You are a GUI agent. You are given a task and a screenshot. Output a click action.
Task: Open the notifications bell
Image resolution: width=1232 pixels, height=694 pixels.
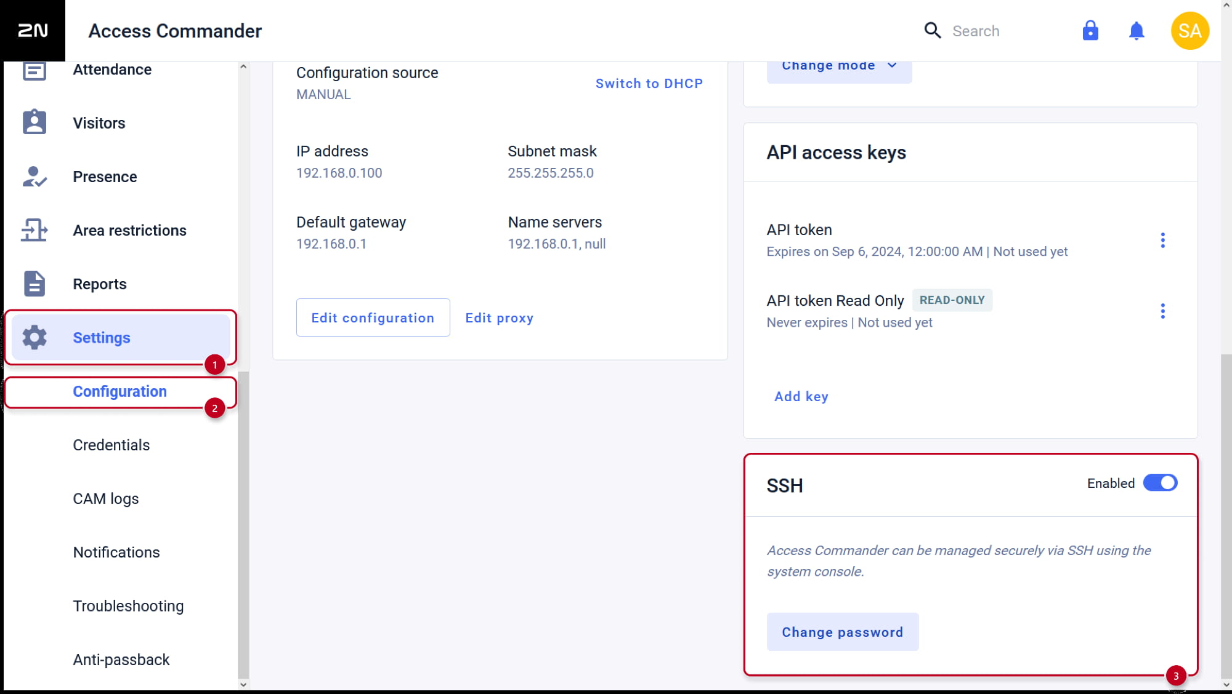pos(1137,31)
